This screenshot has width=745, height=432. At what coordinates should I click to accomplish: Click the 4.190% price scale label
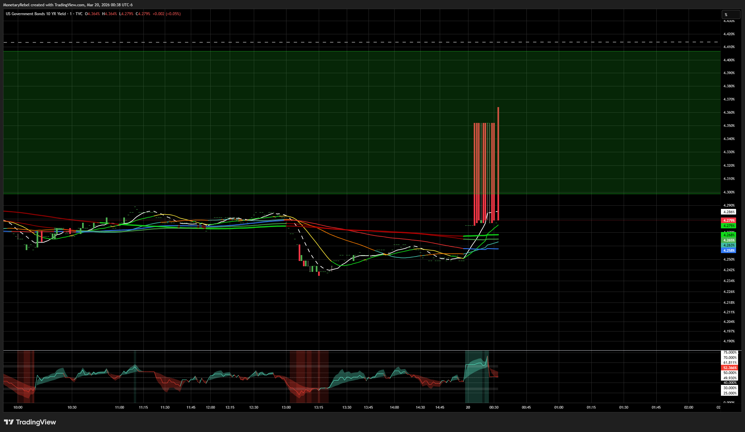tap(729, 341)
